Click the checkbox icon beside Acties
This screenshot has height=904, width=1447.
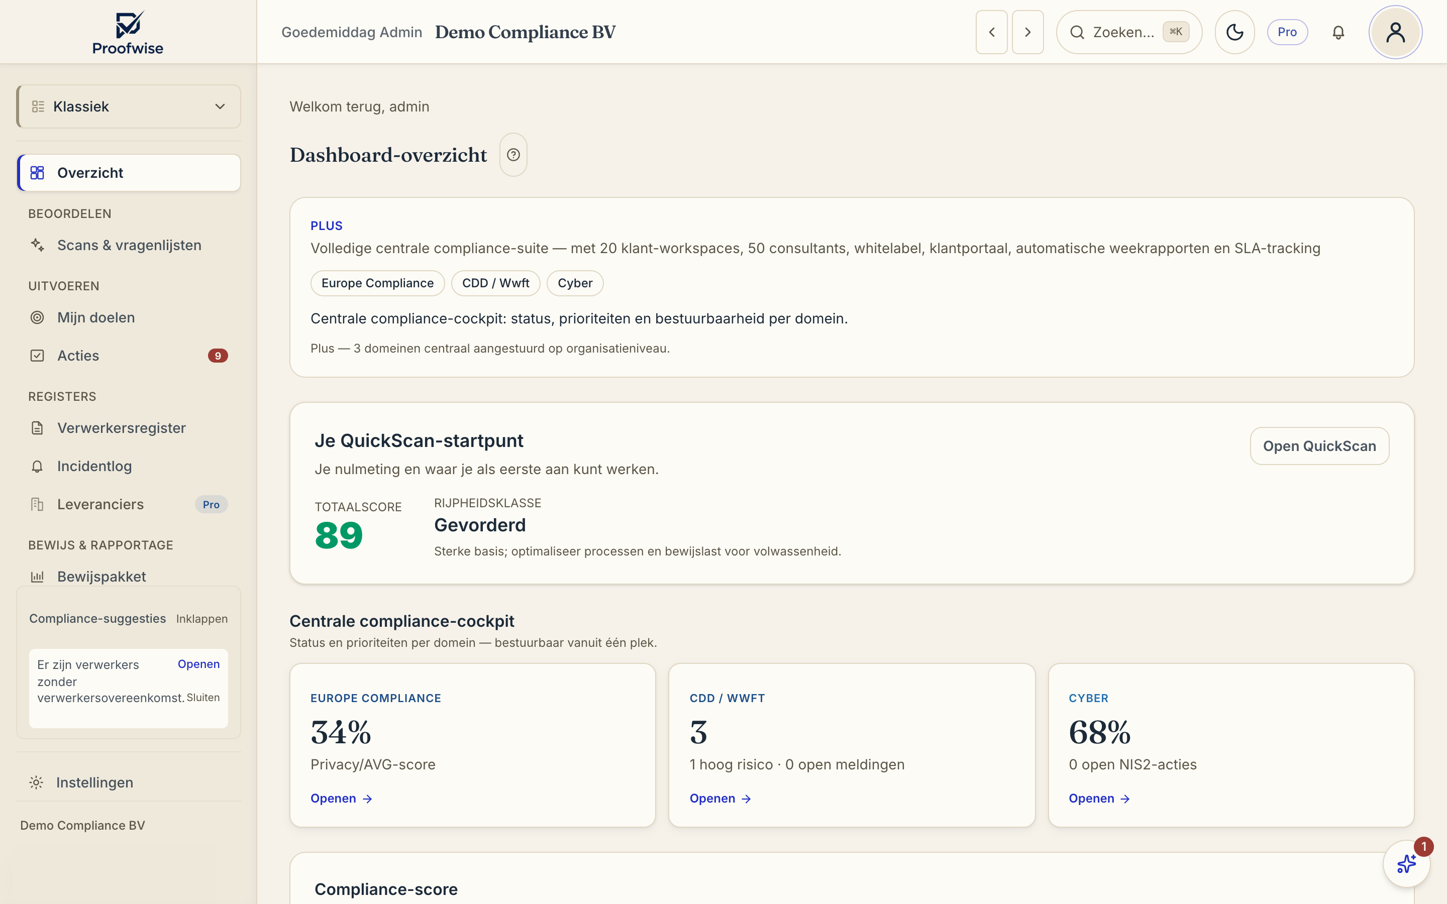(37, 356)
